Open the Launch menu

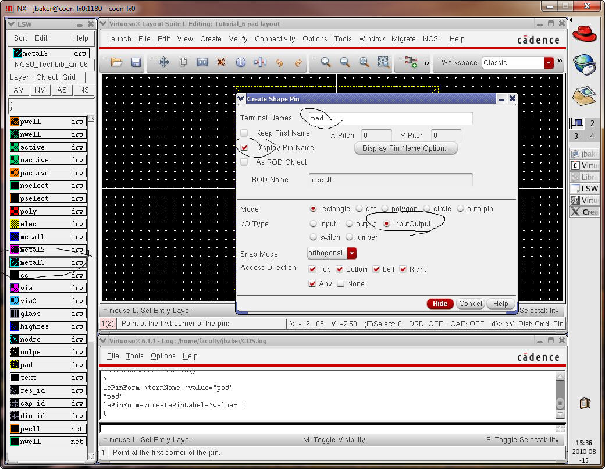[119, 39]
